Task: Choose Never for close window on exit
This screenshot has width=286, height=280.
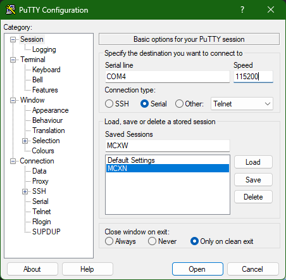Action: pyautogui.click(x=152, y=241)
